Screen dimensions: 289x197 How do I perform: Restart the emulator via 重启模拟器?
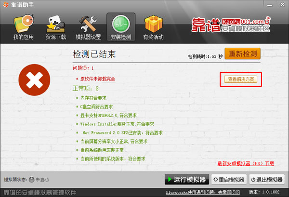[x=229, y=180]
